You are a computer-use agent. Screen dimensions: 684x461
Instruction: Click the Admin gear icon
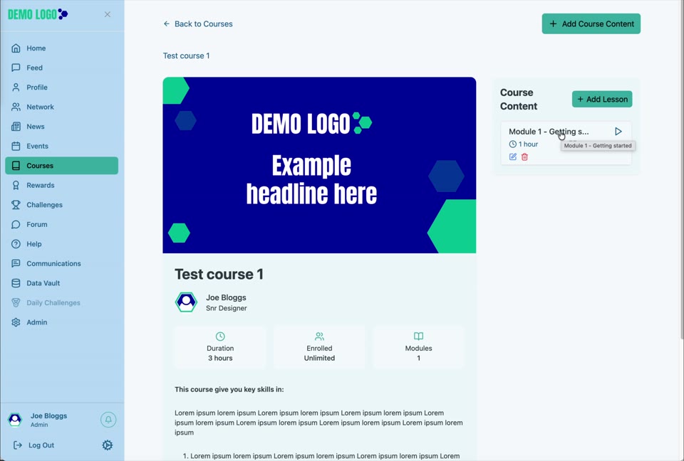click(16, 322)
